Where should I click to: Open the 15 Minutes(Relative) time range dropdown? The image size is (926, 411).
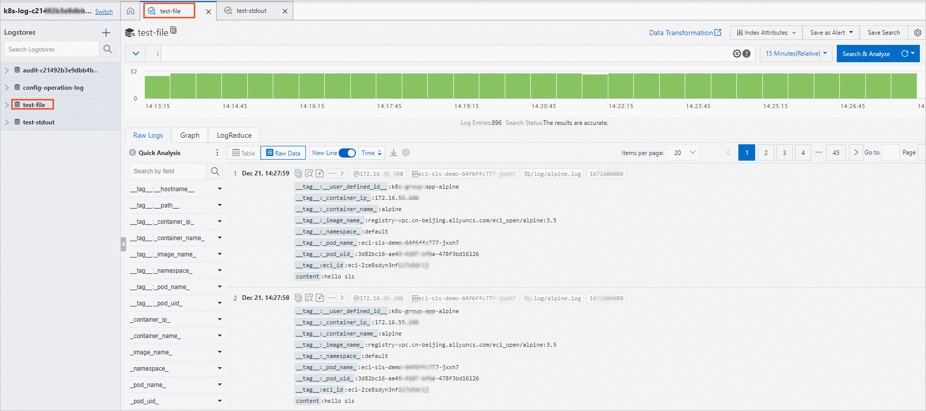(796, 54)
